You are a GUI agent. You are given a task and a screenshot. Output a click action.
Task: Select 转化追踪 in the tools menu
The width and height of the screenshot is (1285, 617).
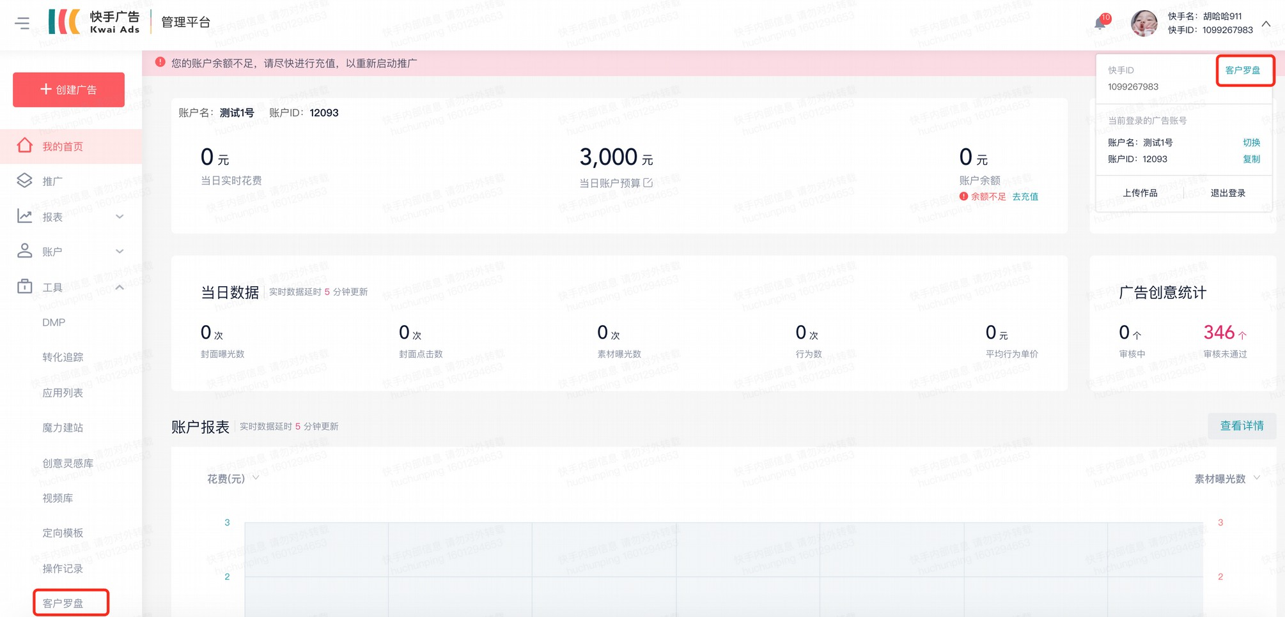click(x=63, y=357)
